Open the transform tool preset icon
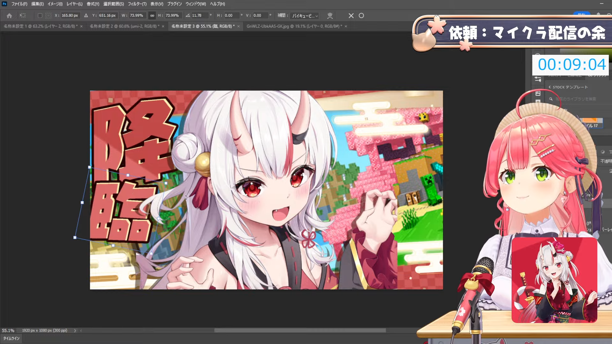Image resolution: width=612 pixels, height=344 pixels. pyautogui.click(x=23, y=15)
